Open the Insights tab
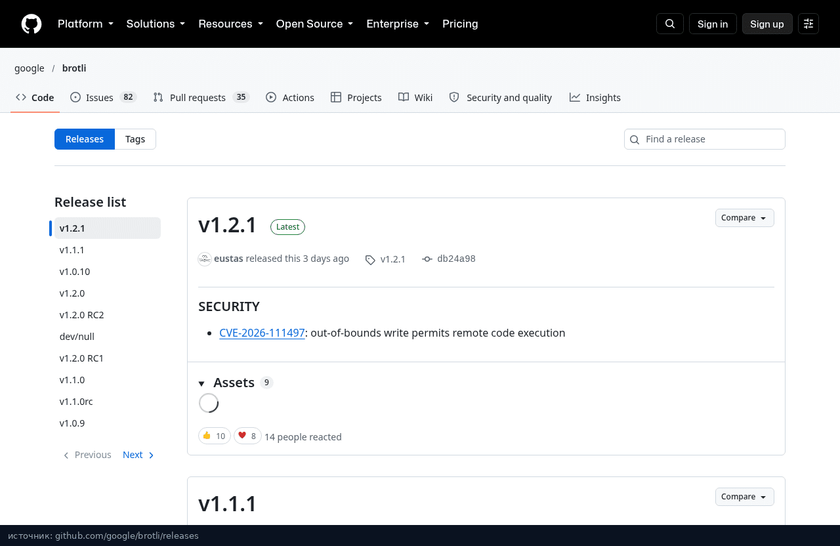Screen dimensions: 840x546 click(x=595, y=97)
